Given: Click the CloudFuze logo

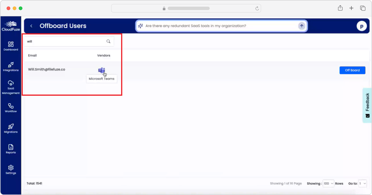Looking at the screenshot, I should [x=11, y=26].
